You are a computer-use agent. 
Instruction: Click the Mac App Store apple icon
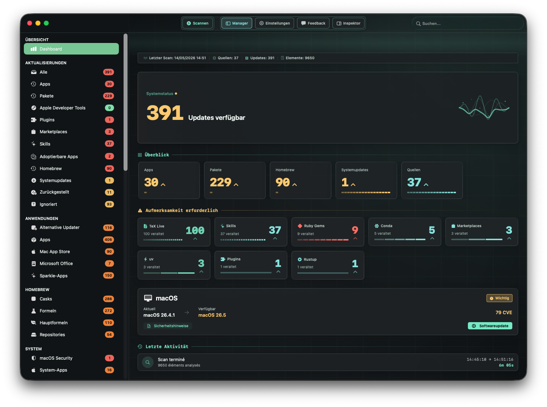[34, 252]
